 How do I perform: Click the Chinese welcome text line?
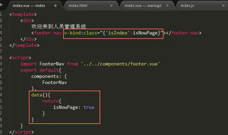pos(59,27)
